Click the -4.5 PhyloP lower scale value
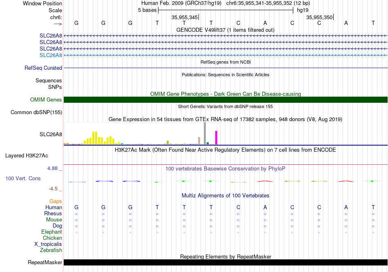The width and height of the screenshot is (388, 272). pyautogui.click(x=53, y=189)
